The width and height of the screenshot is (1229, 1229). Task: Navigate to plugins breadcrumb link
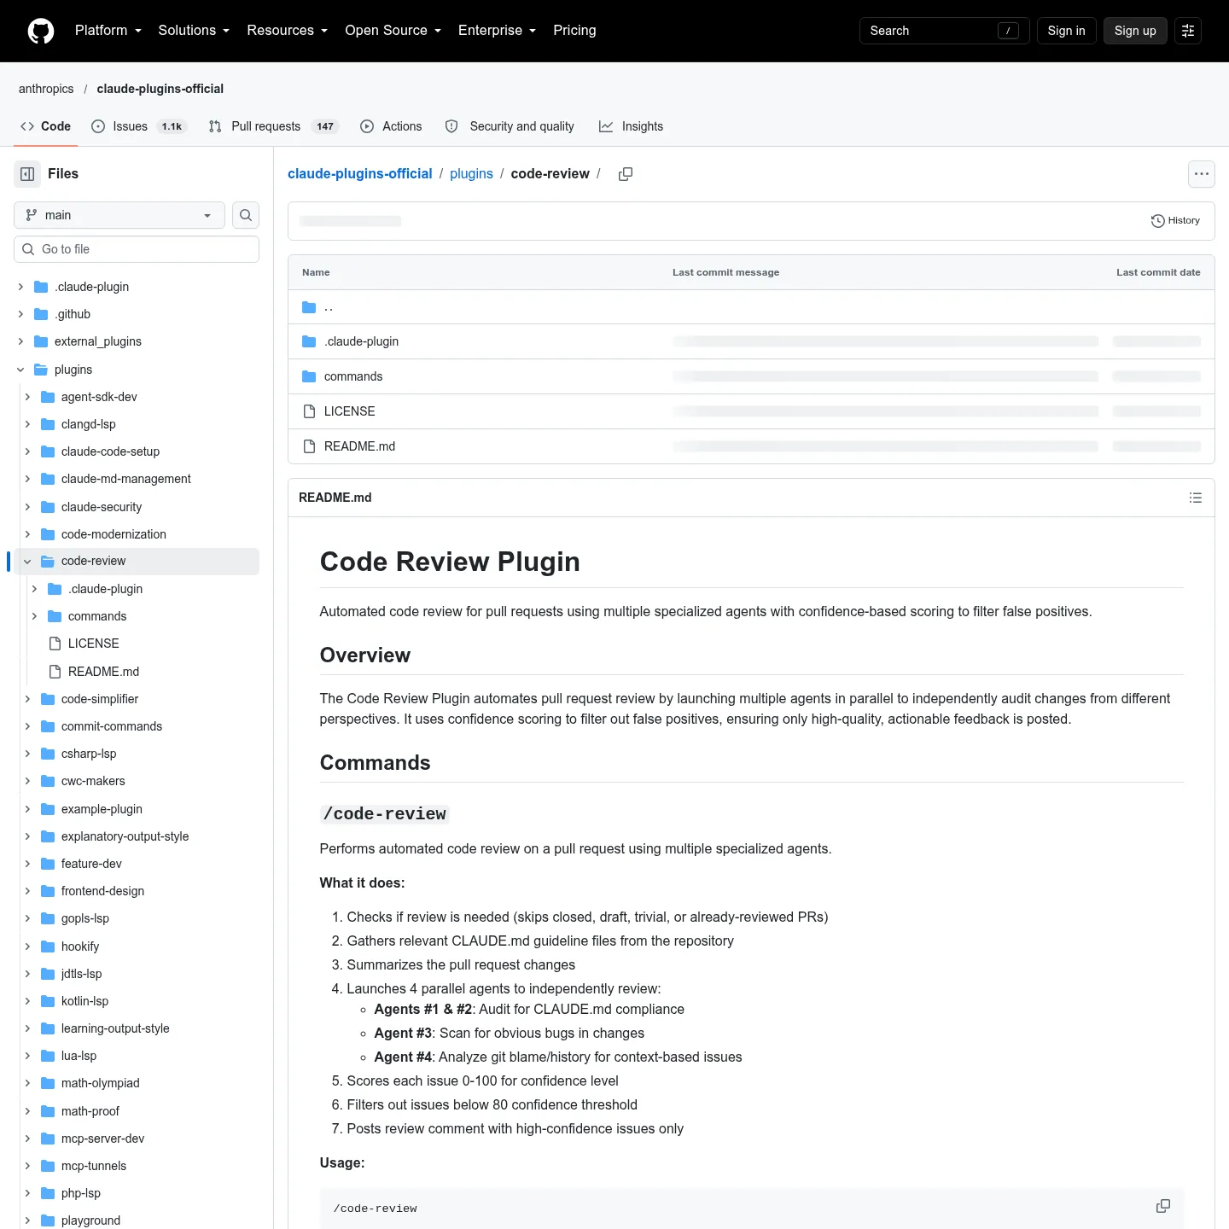pos(471,174)
